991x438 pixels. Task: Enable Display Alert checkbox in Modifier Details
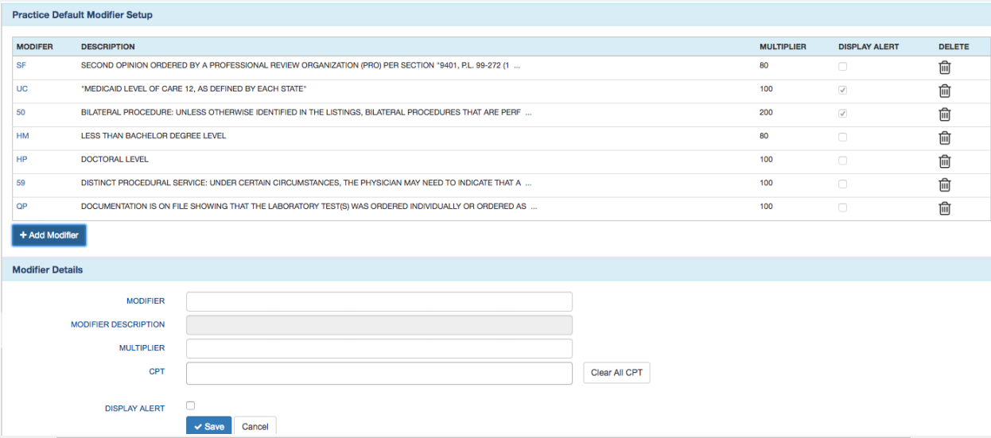[190, 406]
